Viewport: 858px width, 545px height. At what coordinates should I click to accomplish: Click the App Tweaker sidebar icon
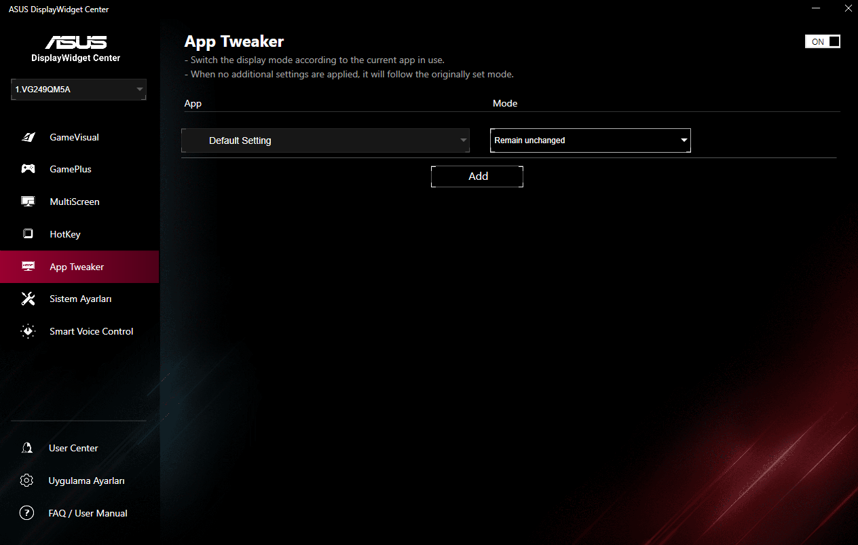click(x=28, y=267)
